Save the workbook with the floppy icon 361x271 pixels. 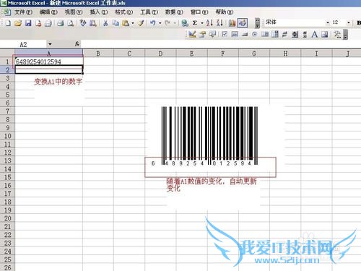pyautogui.click(x=28, y=23)
